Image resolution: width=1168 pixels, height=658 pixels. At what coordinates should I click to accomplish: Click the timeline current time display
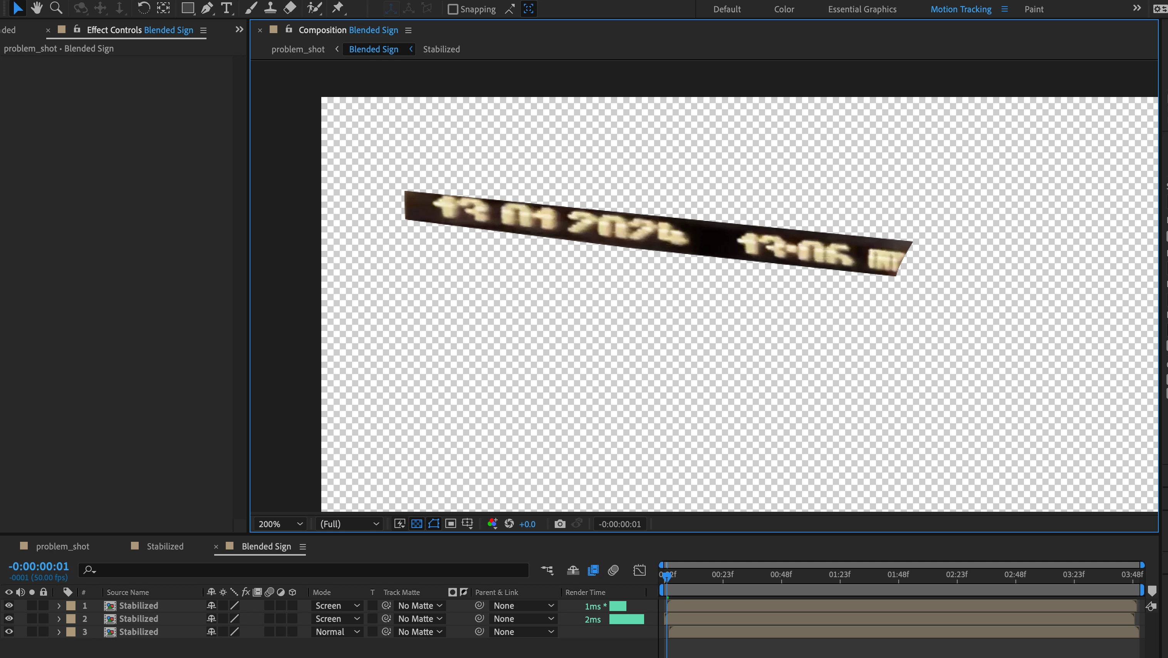(39, 566)
